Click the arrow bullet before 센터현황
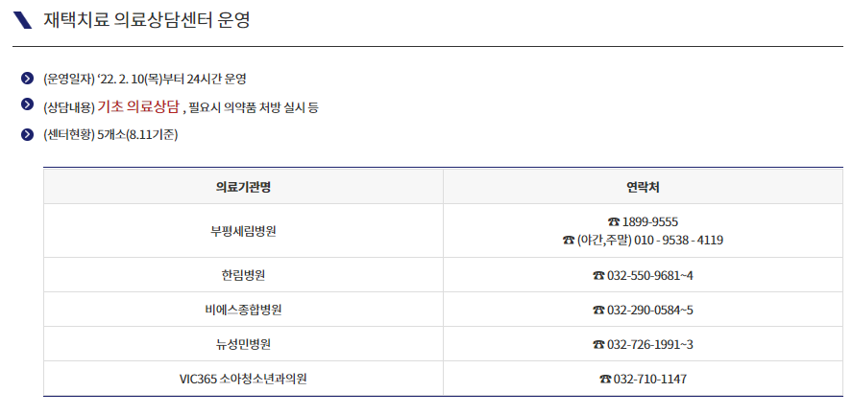Viewport: 852px width, 415px height. (x=27, y=134)
